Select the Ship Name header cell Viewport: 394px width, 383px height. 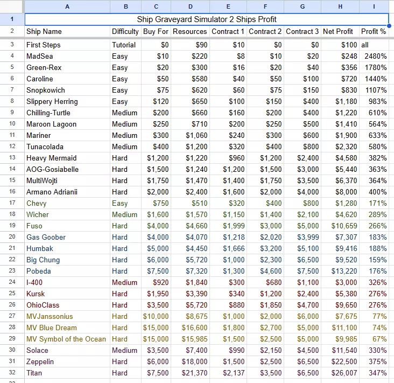click(x=44, y=32)
